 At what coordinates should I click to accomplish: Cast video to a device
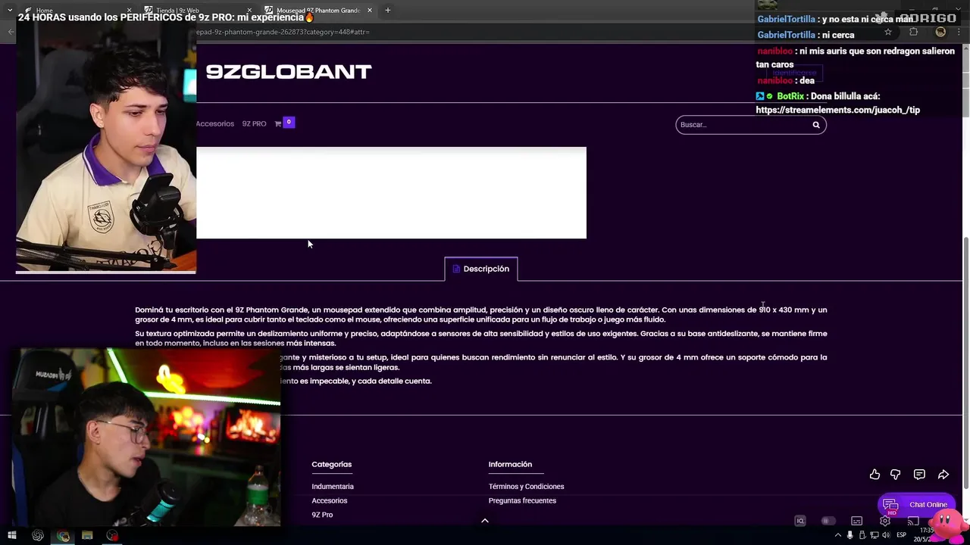913,521
